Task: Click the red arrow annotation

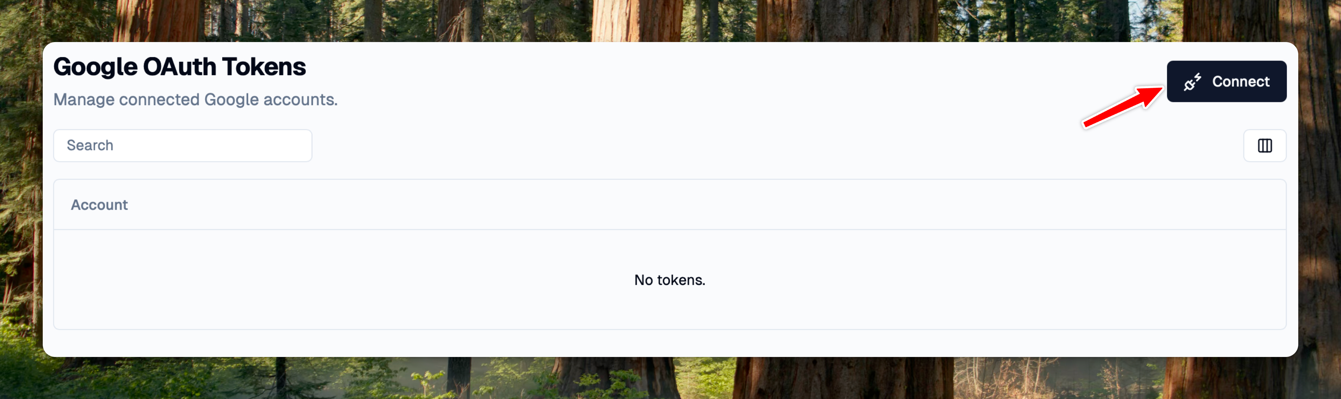Action: tap(1122, 107)
